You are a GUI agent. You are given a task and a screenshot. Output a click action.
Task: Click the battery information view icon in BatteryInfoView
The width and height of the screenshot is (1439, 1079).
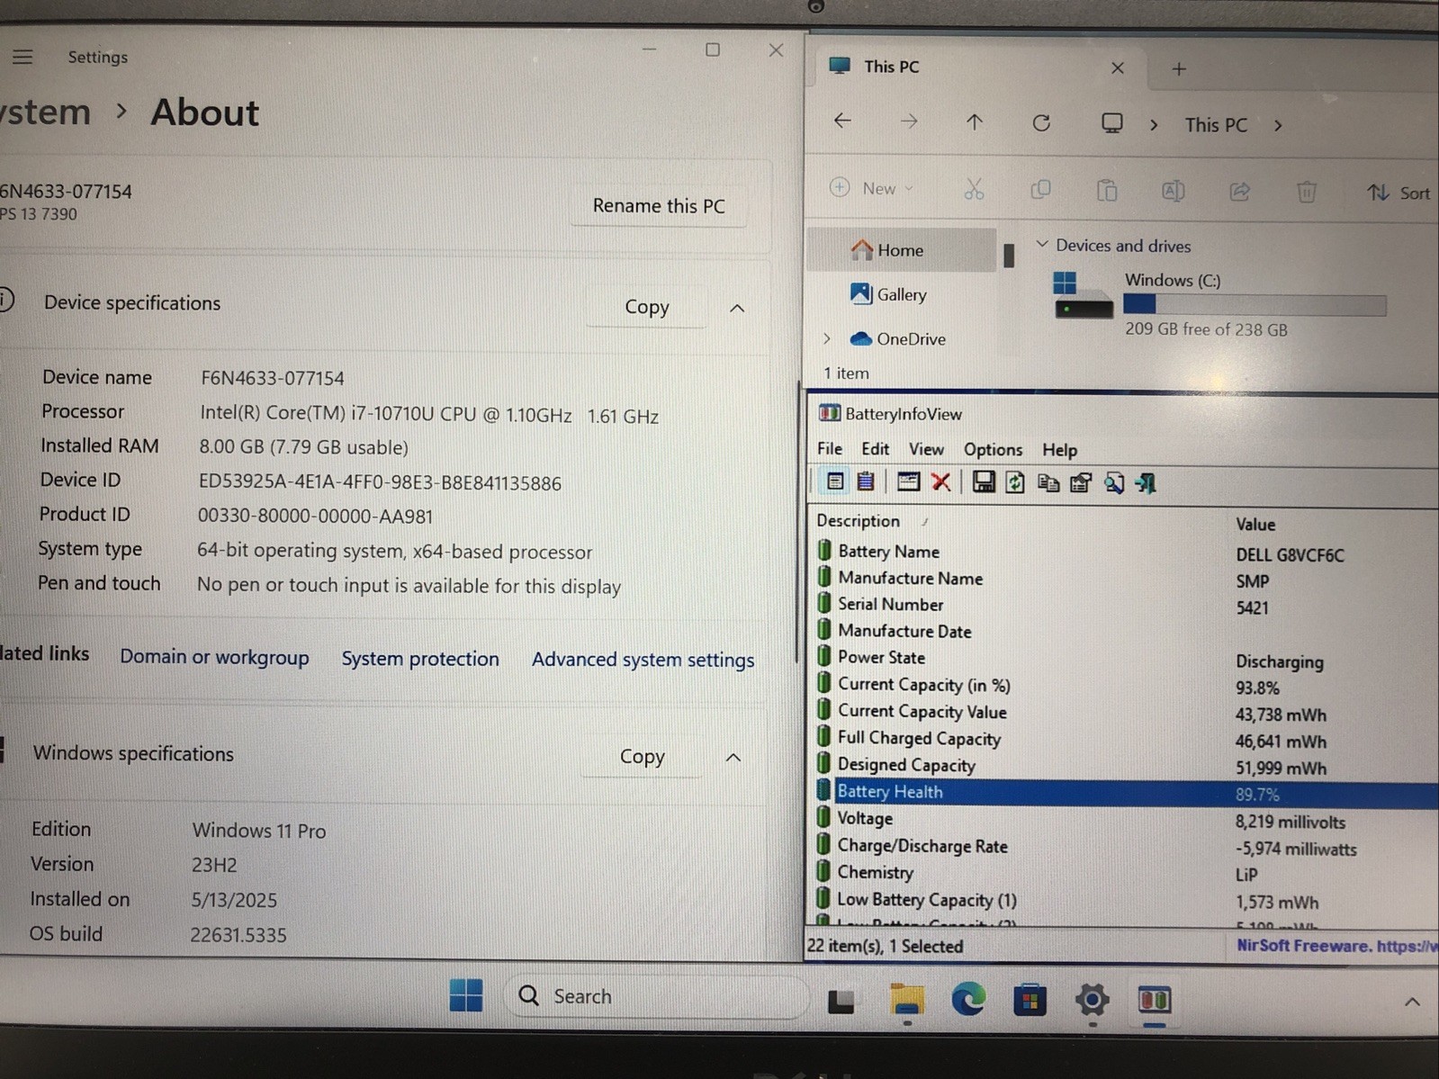(x=835, y=482)
